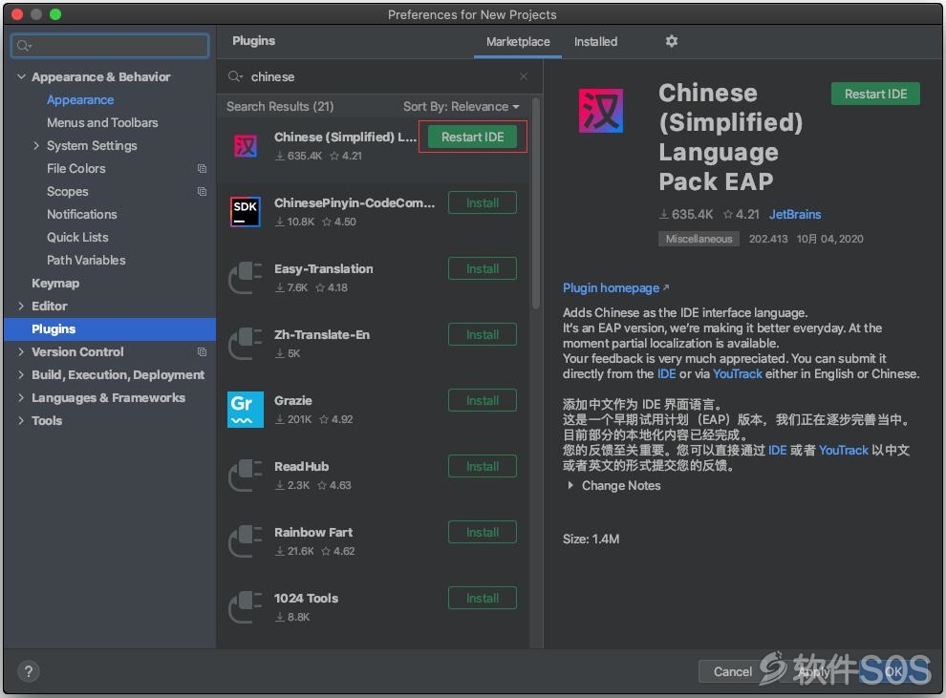This screenshot has width=946, height=698.
Task: Expand the Build, Execution, Deployment section
Action: point(21,374)
